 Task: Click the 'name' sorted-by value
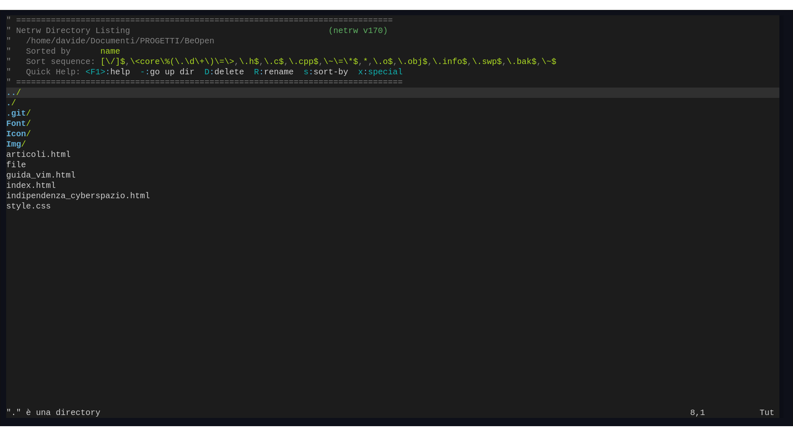coord(110,51)
